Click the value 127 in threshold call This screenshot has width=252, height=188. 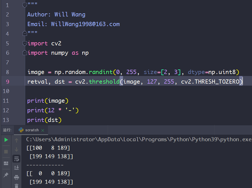coord(152,82)
